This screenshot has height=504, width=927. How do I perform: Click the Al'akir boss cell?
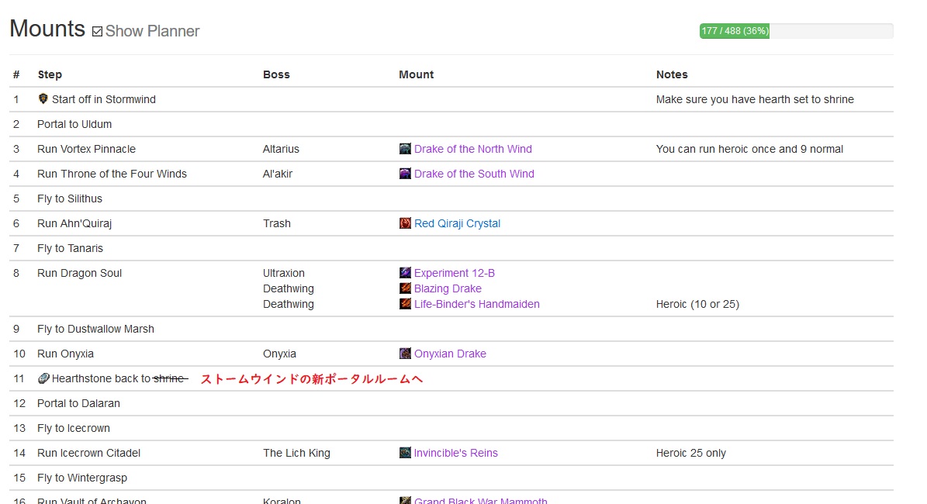(277, 174)
